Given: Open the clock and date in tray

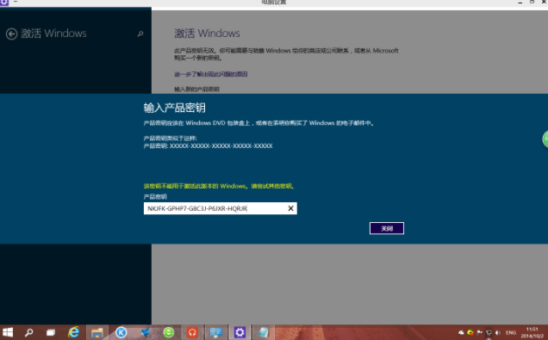Looking at the screenshot, I should coord(532,332).
